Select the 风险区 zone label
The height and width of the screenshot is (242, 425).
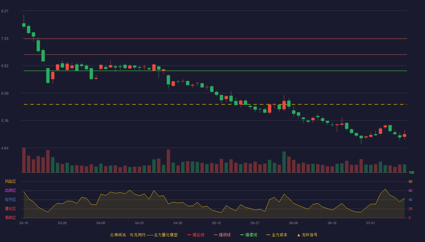[10, 181]
